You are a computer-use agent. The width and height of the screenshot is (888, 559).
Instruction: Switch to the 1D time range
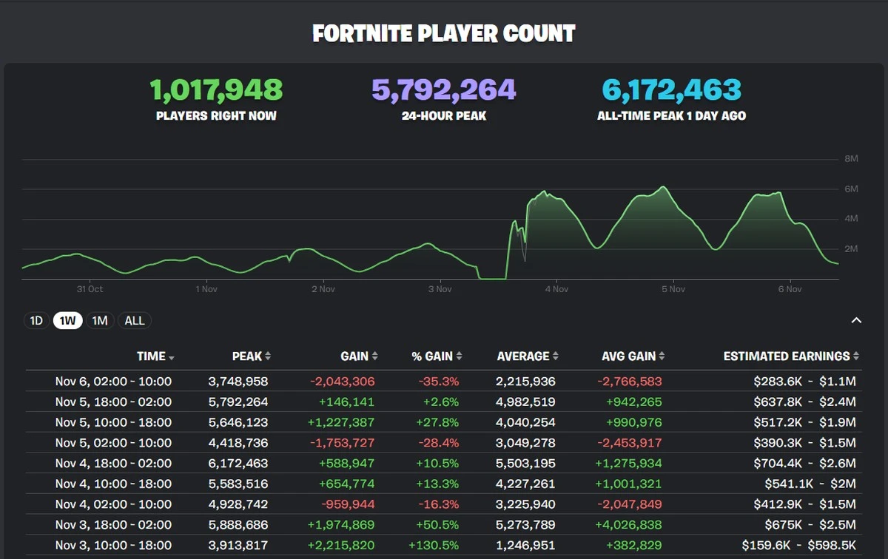click(36, 320)
